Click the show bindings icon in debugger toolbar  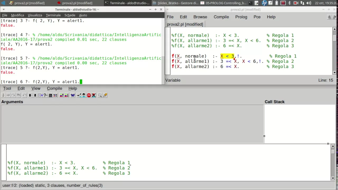[x=40, y=95]
